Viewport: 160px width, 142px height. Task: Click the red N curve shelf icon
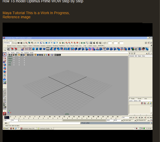pyautogui.click(x=26, y=49)
